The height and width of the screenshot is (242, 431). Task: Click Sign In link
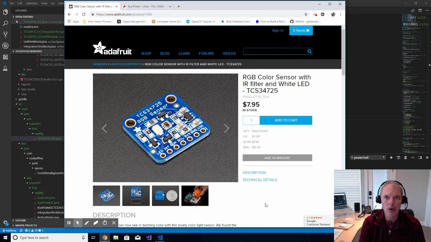tap(278, 31)
